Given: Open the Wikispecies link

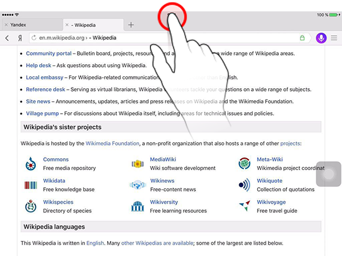Looking at the screenshot, I should point(58,202).
